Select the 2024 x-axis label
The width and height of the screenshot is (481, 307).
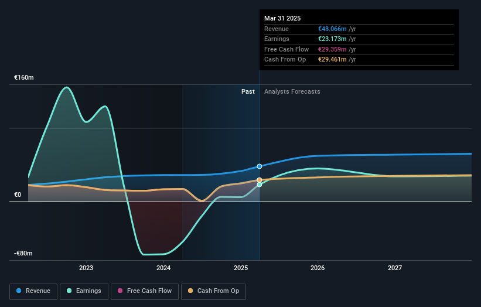coord(163,268)
